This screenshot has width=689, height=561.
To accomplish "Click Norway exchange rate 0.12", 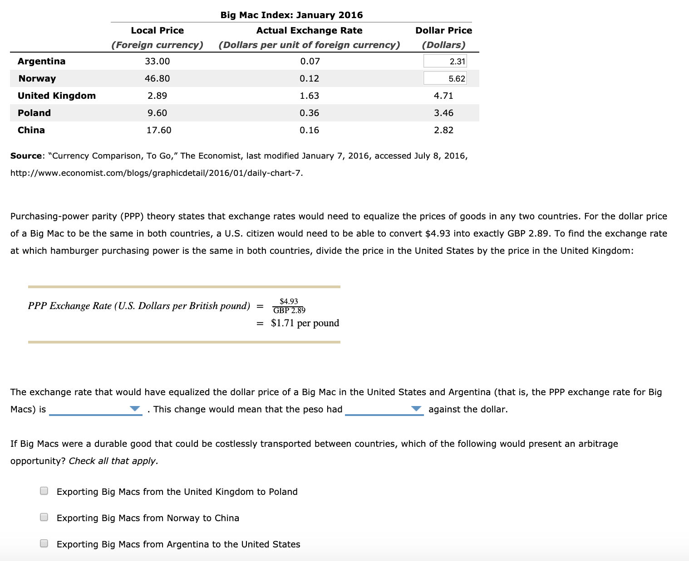I will point(310,78).
